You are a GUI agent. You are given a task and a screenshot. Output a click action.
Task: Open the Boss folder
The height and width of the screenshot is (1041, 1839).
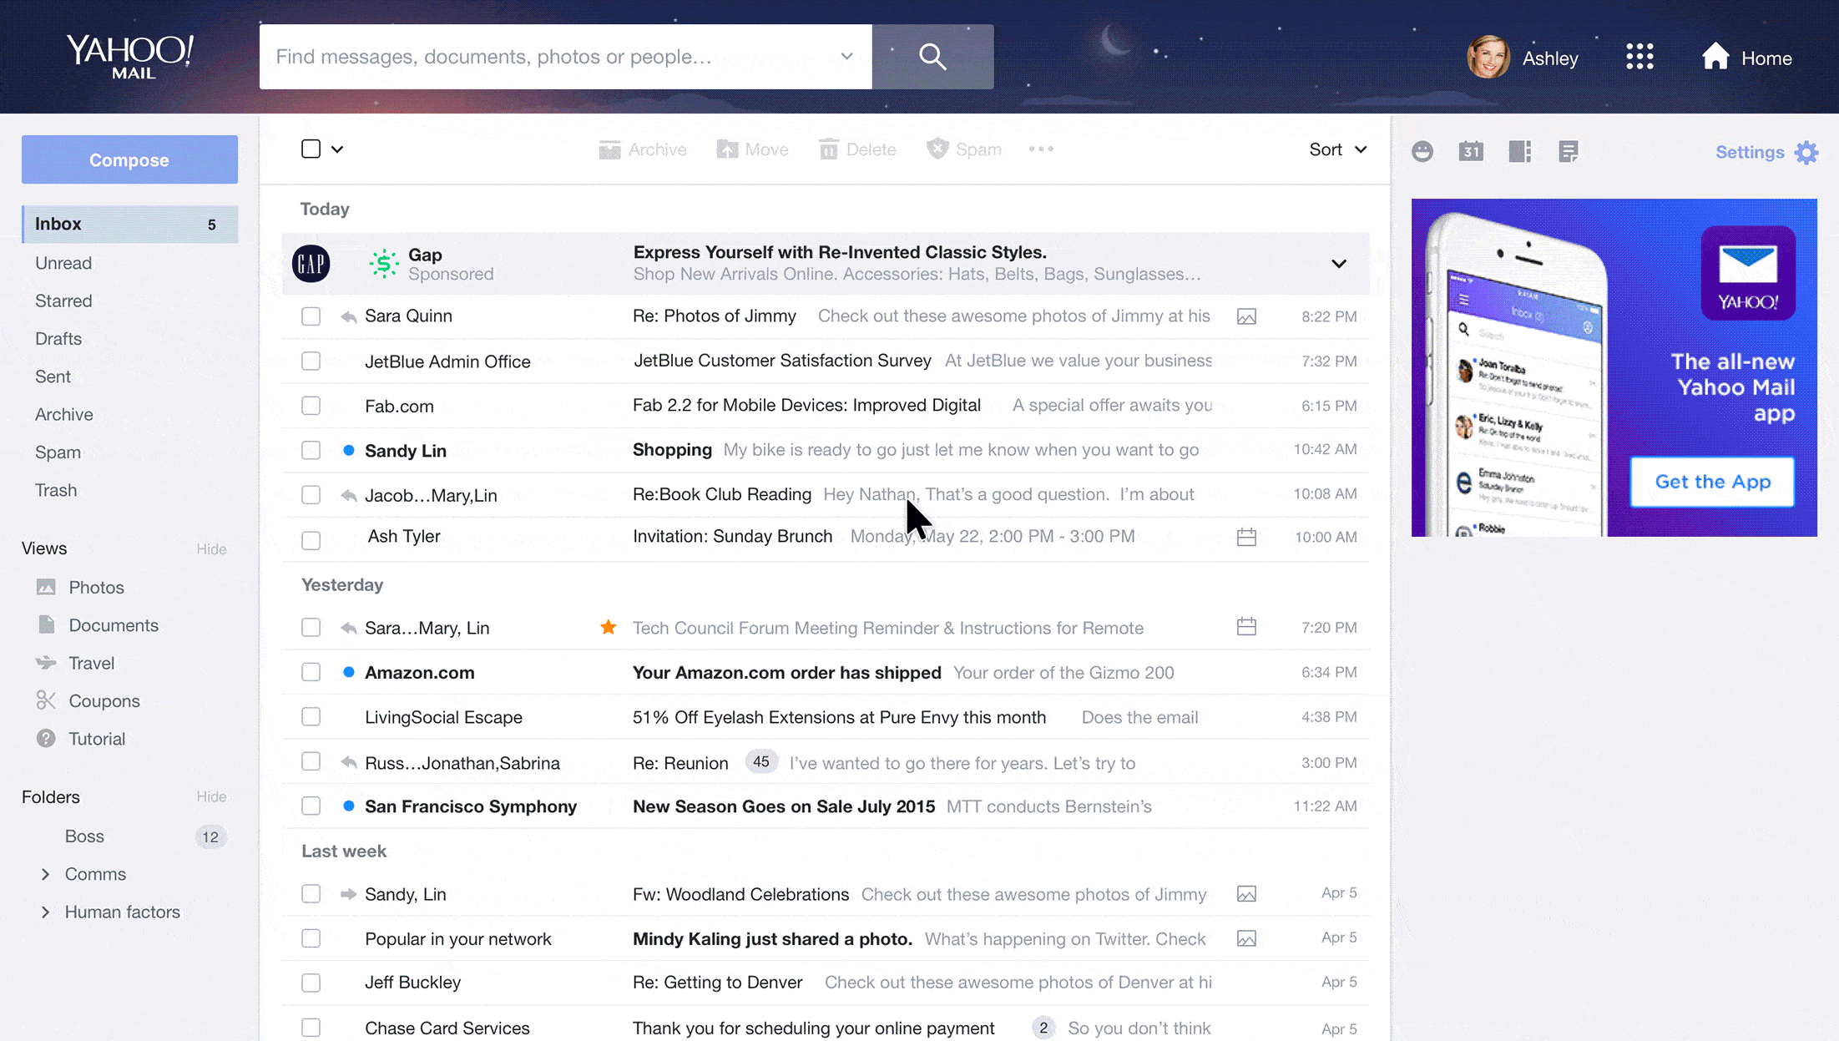coord(84,836)
